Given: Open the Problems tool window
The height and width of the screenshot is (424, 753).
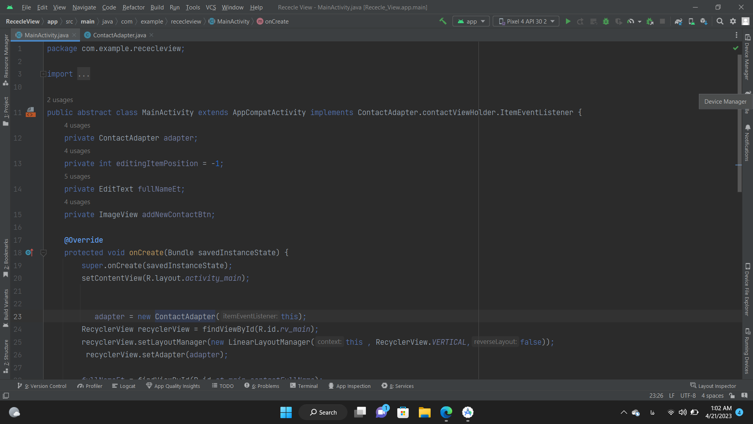Looking at the screenshot, I should tap(262, 386).
